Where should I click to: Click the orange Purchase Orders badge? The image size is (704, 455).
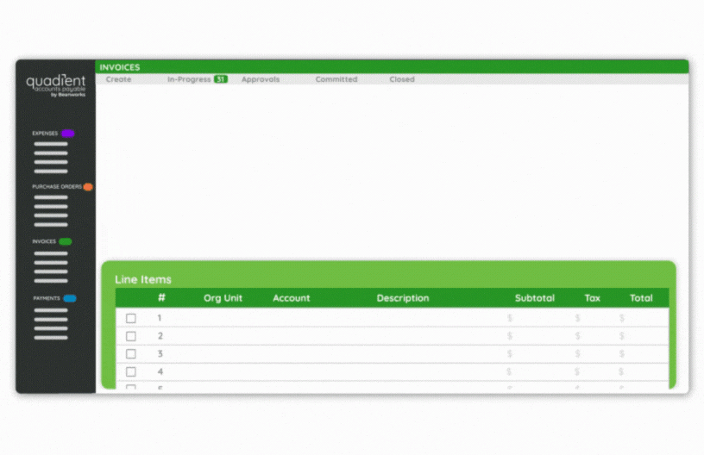pyautogui.click(x=88, y=187)
